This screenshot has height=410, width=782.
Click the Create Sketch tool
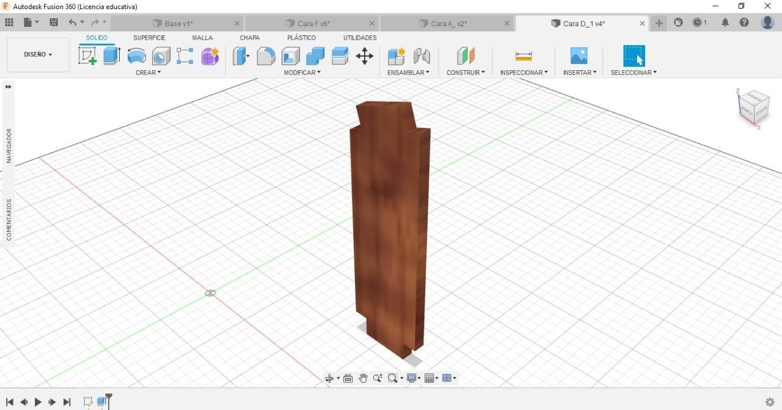point(87,56)
